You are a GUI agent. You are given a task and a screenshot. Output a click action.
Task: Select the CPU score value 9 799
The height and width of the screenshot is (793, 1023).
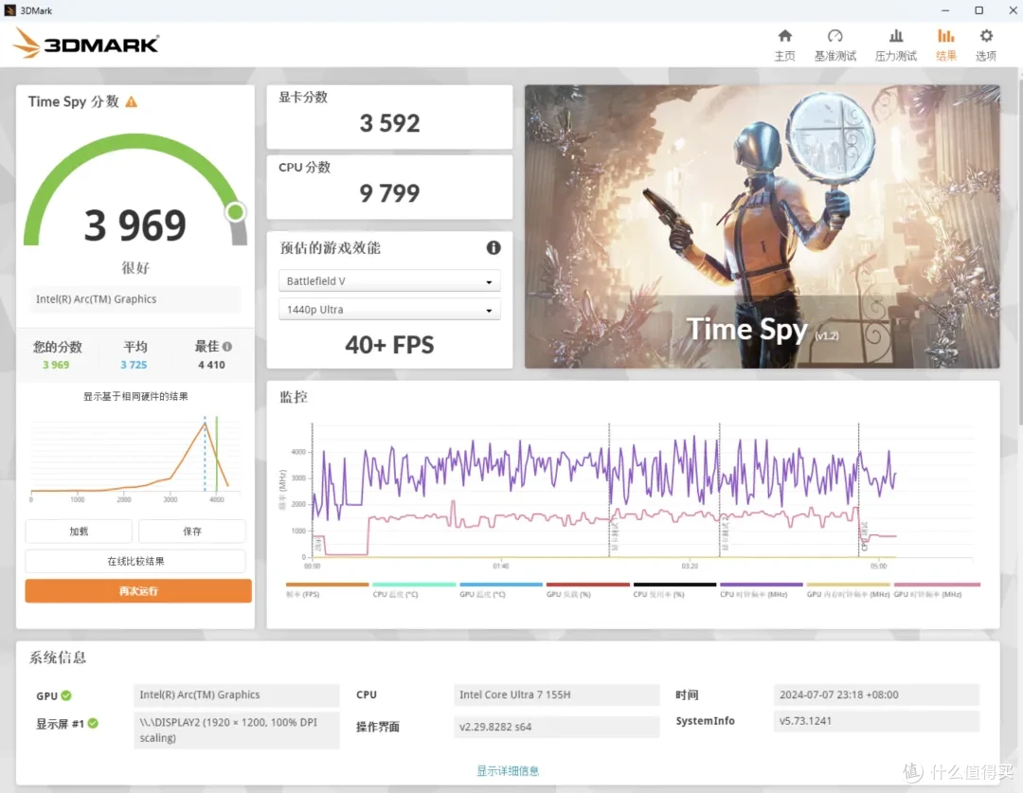coord(389,193)
